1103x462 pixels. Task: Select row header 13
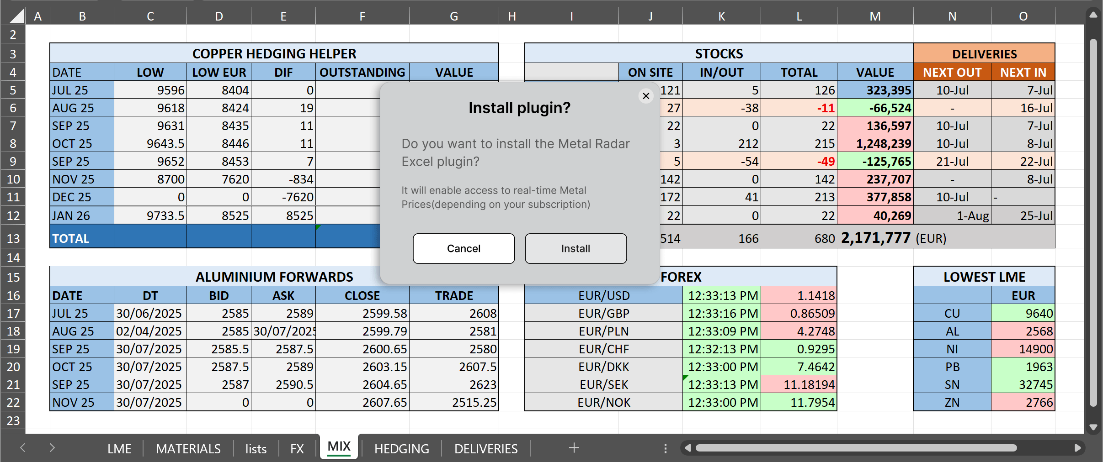coord(12,238)
